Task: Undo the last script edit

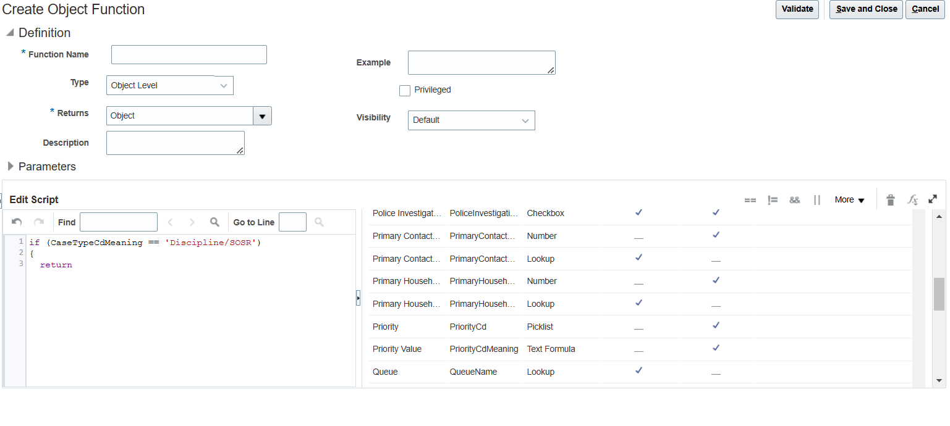Action: click(x=15, y=222)
